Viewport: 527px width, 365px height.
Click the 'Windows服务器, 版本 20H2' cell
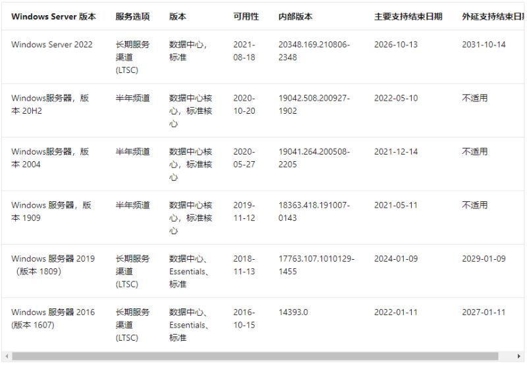(x=50, y=105)
